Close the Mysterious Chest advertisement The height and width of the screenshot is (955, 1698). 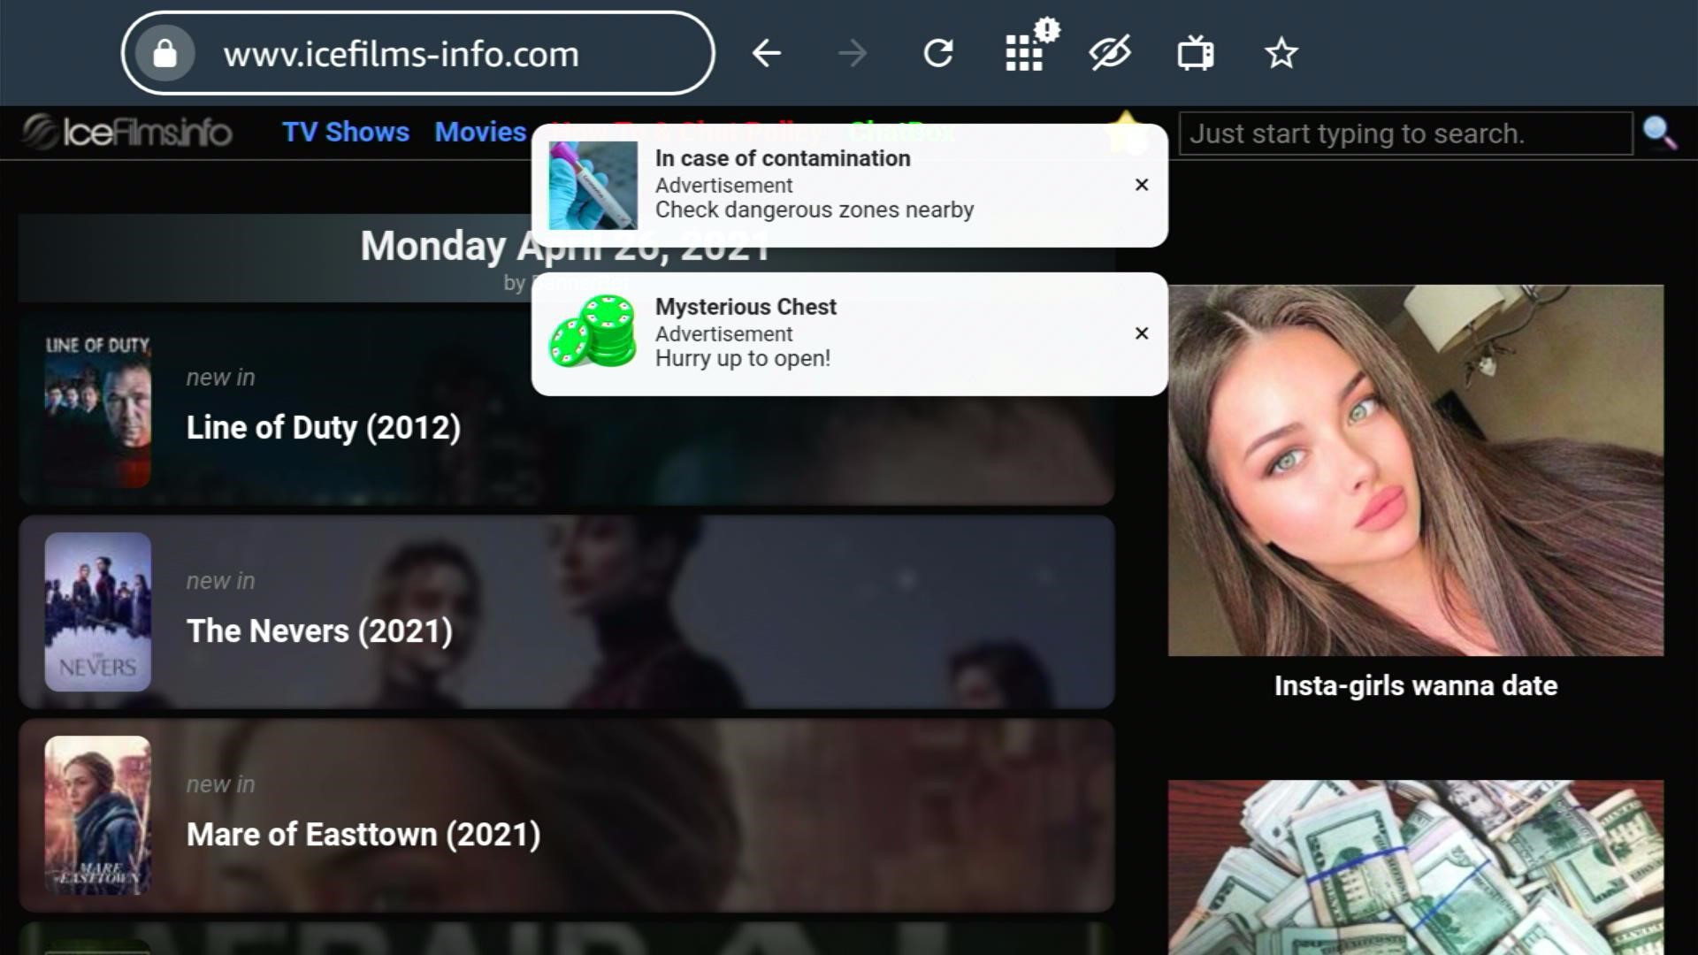[1142, 333]
